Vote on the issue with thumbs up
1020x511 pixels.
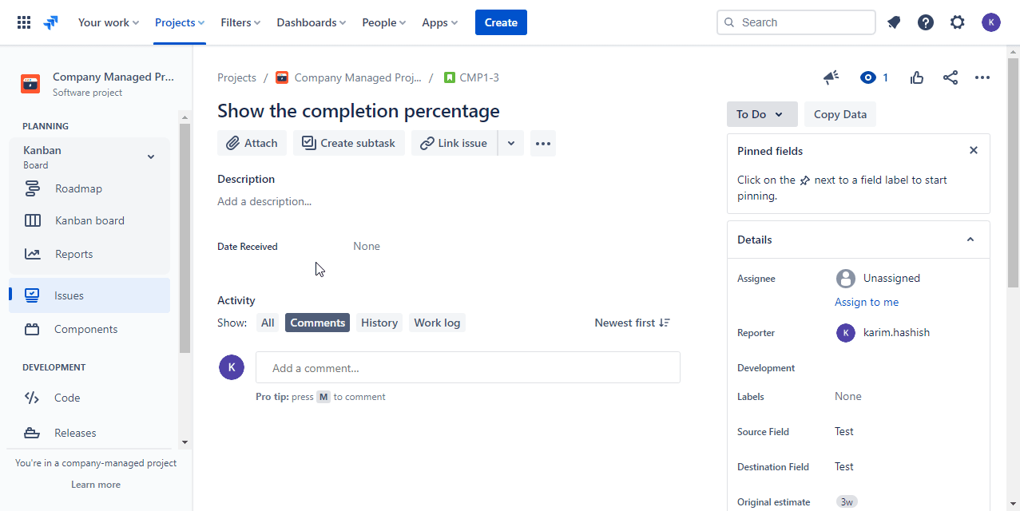tap(916, 77)
